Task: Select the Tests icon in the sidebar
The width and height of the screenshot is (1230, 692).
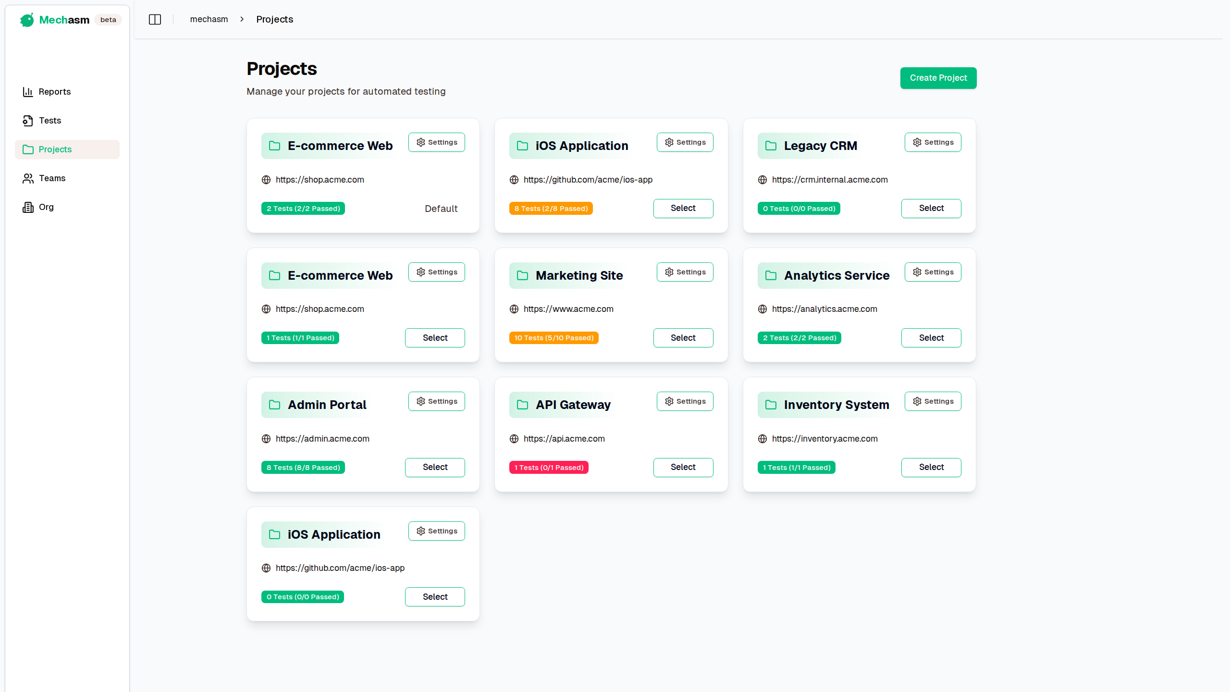Action: click(27, 120)
